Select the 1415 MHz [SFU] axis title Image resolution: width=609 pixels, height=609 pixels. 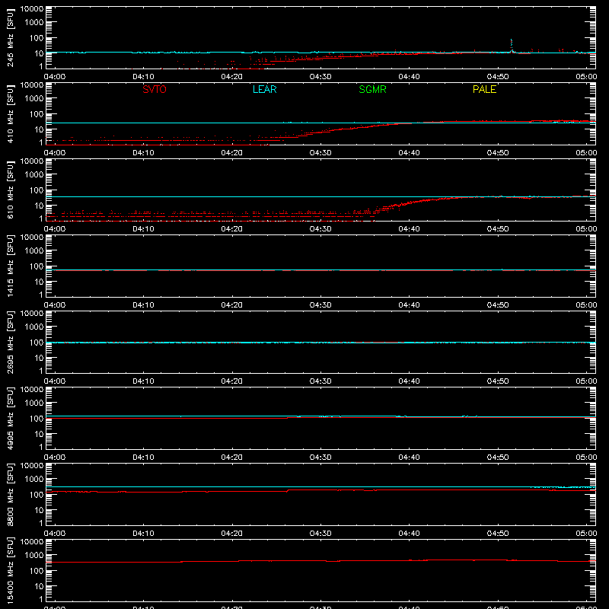pos(11,266)
